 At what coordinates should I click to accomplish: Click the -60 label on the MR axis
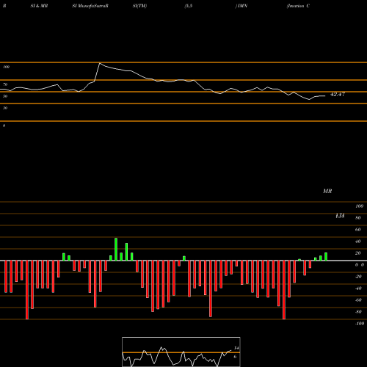[x=358, y=300]
